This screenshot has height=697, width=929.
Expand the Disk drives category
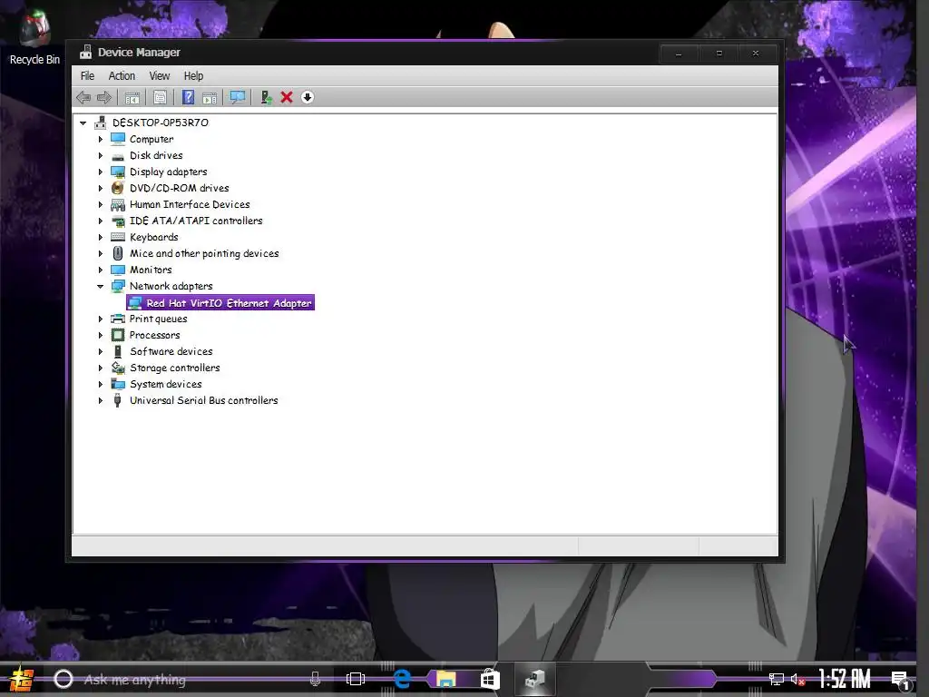tap(100, 155)
